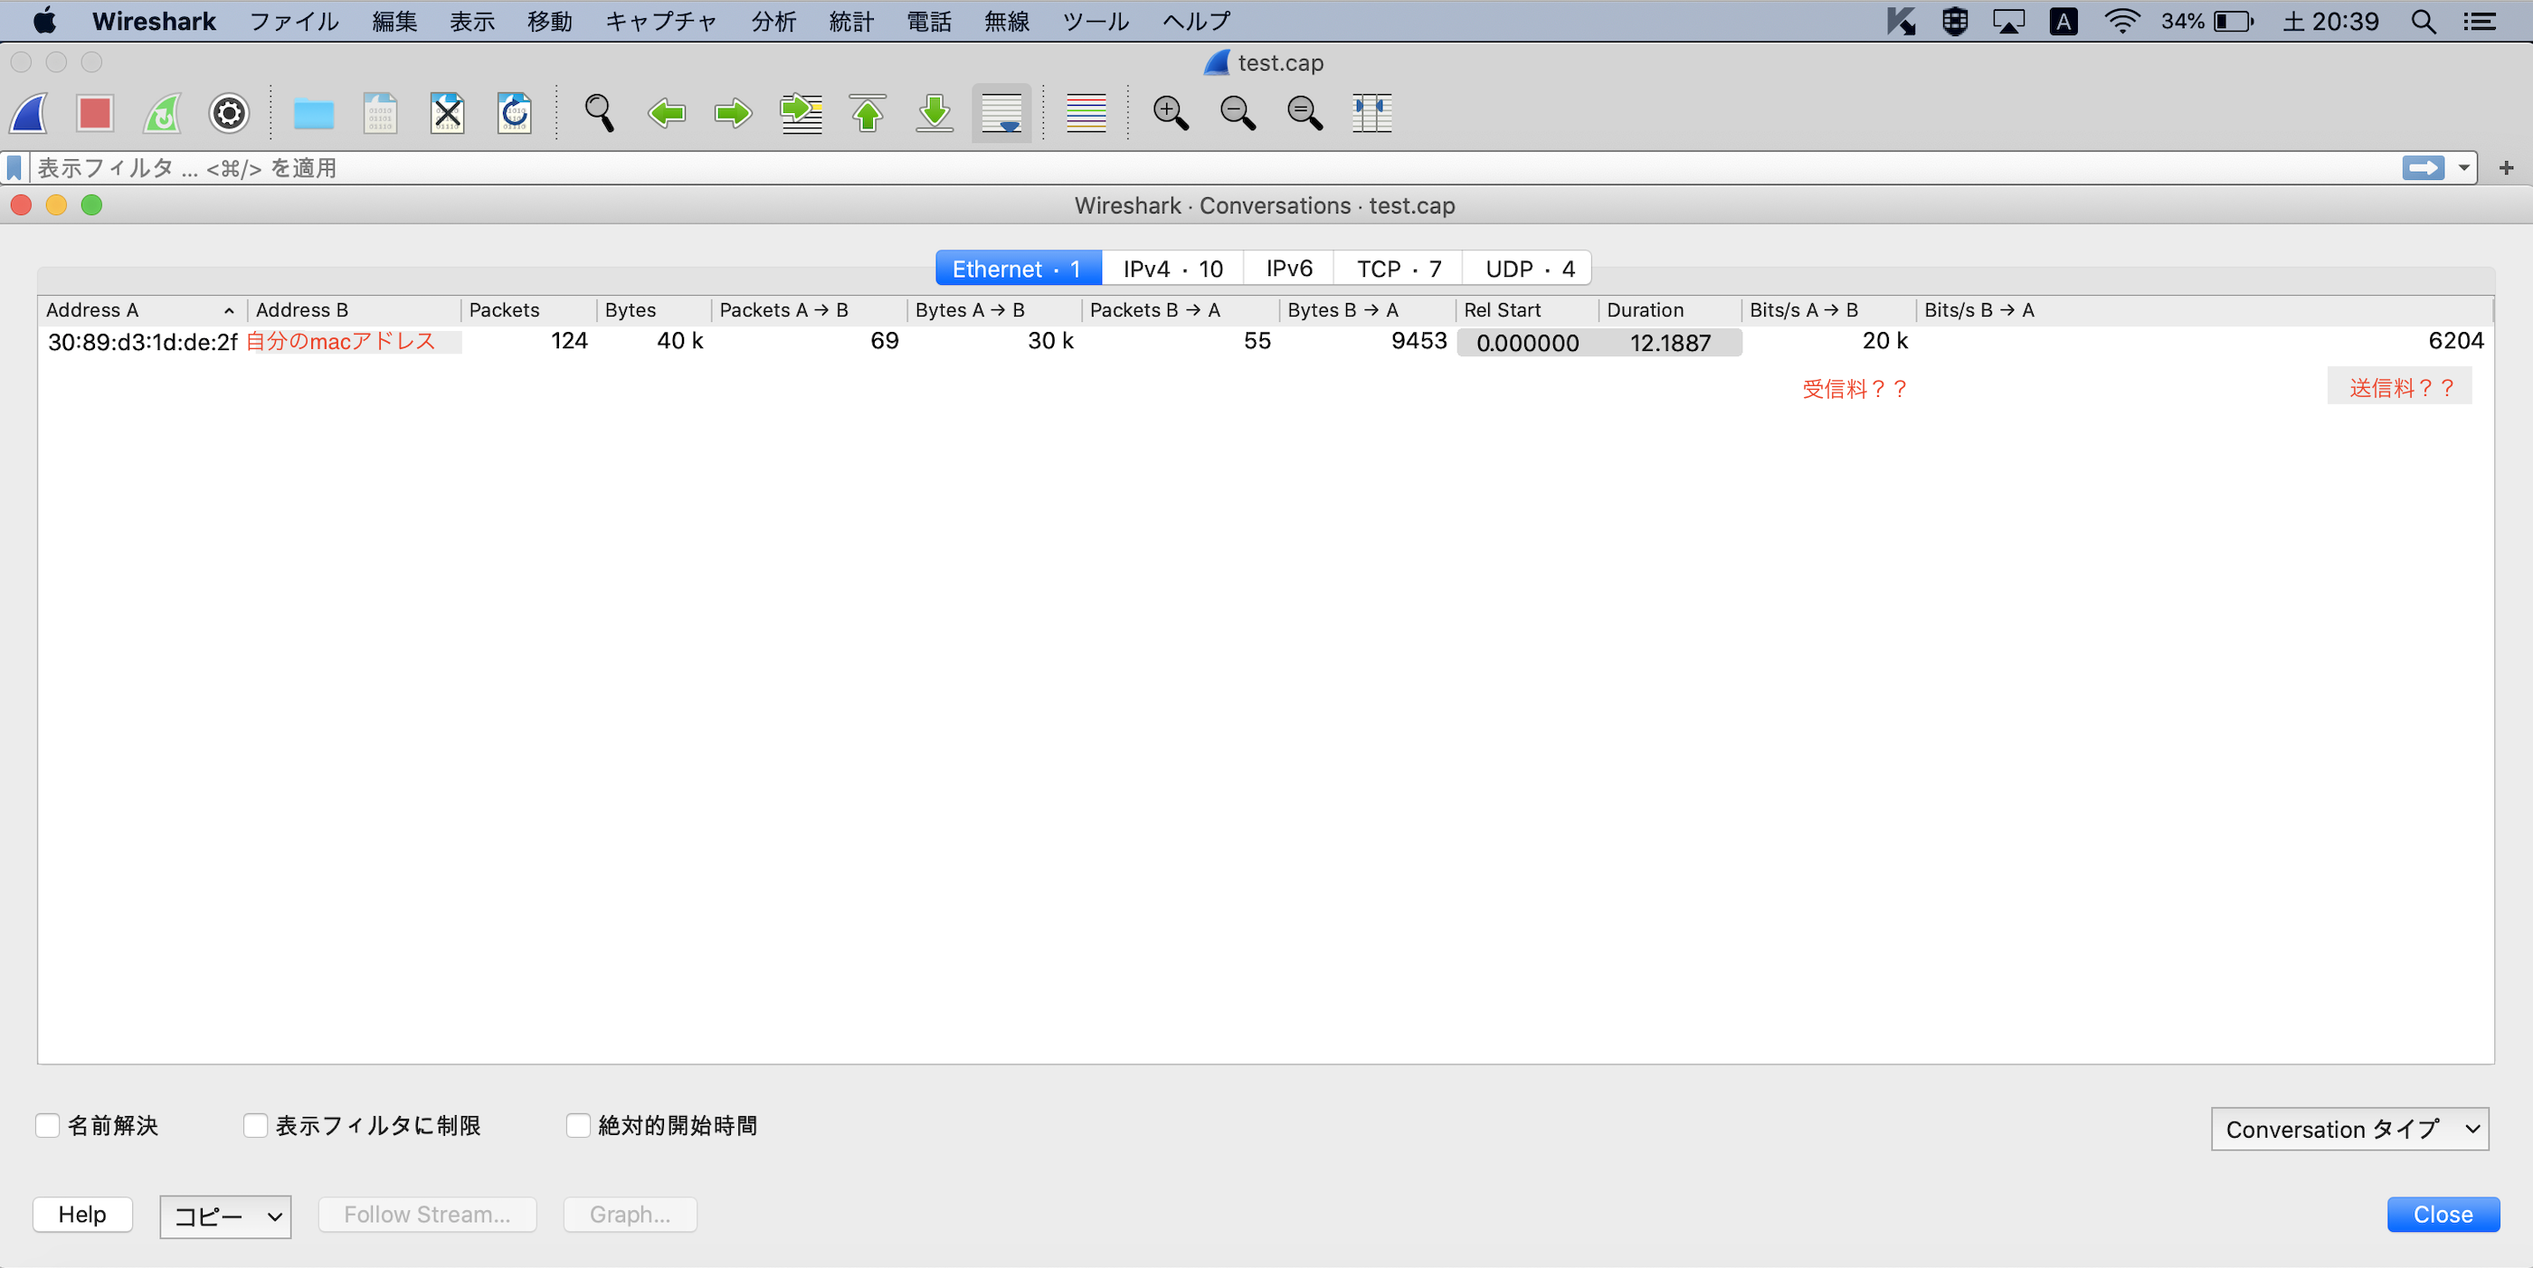Open the 統計 menu

coord(850,22)
